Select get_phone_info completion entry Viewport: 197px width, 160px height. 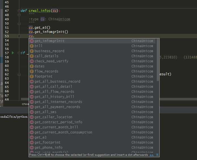(x=92, y=148)
